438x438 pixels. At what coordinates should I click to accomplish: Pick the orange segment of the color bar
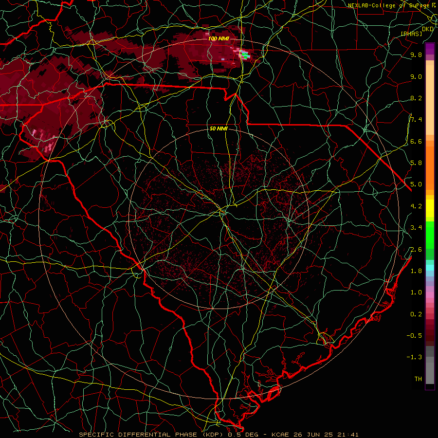pyautogui.click(x=430, y=165)
